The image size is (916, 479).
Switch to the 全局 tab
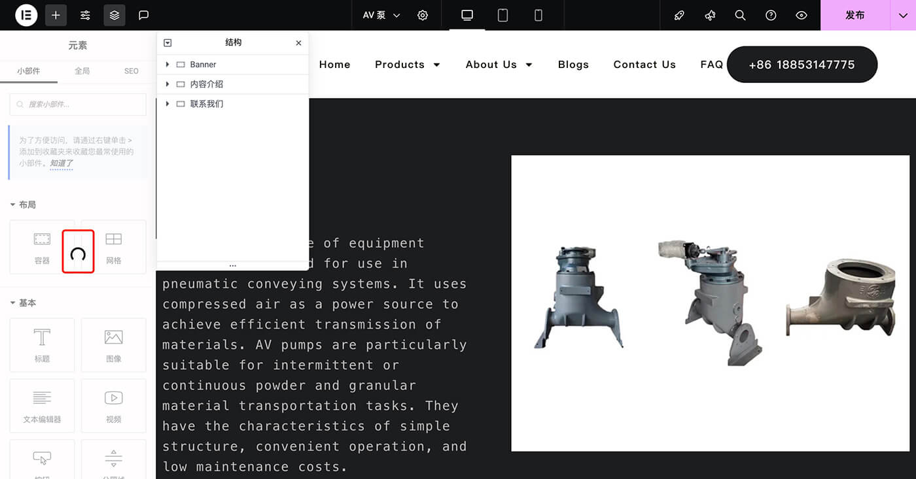82,71
